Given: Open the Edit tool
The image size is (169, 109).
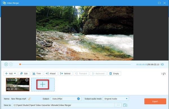Looking at the screenshot, I should tap(24, 74).
